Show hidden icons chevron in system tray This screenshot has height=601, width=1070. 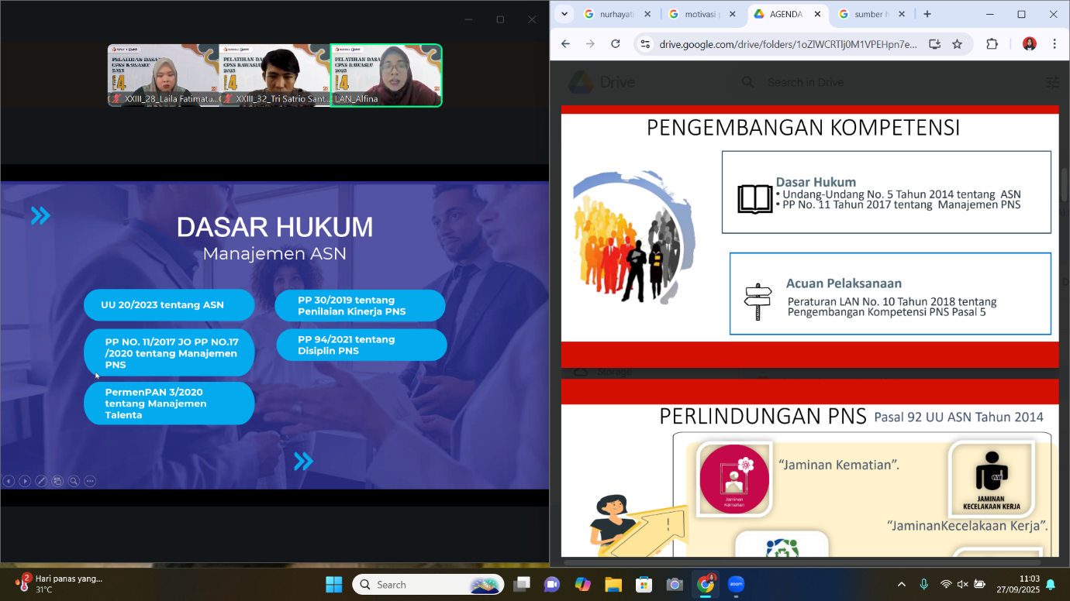tap(901, 584)
